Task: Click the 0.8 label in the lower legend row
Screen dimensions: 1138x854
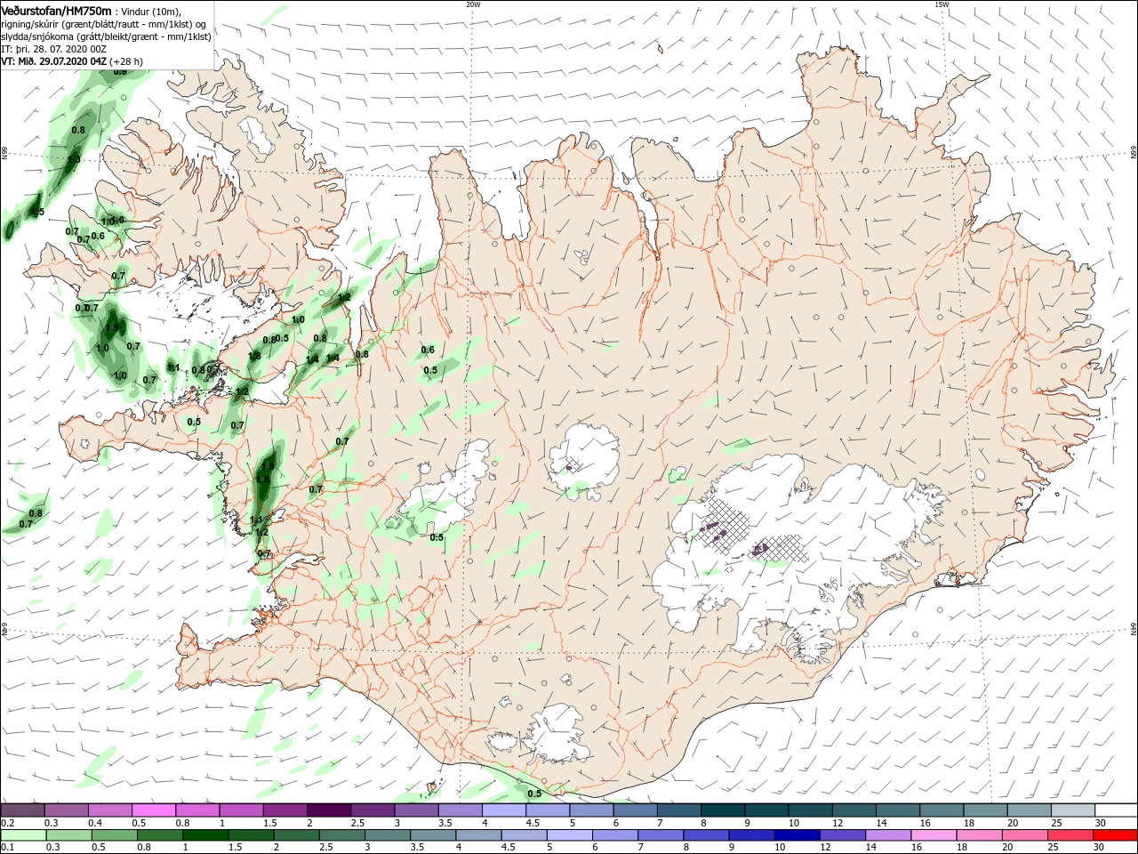Action: pyautogui.click(x=142, y=849)
